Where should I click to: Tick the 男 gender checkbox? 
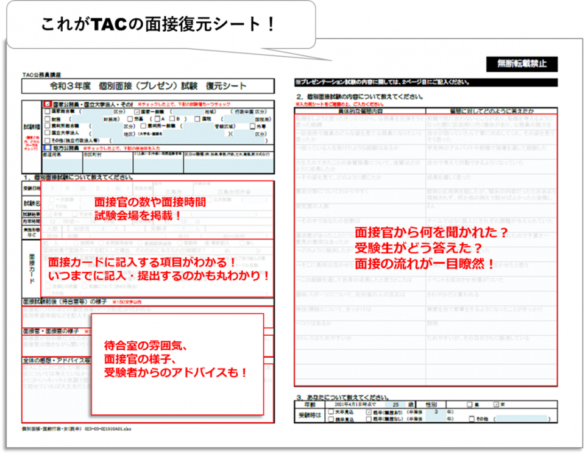click(468, 404)
